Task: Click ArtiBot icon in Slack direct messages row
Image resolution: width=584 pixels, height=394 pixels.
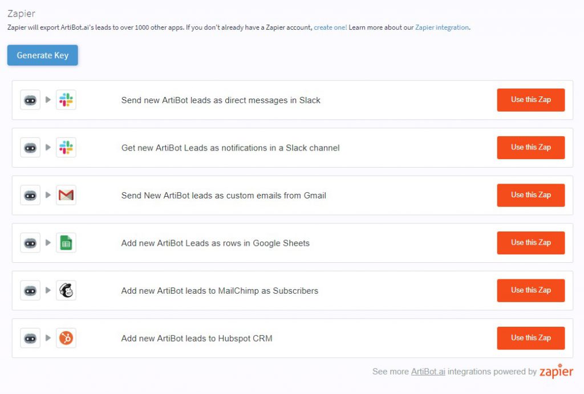Action: click(30, 100)
